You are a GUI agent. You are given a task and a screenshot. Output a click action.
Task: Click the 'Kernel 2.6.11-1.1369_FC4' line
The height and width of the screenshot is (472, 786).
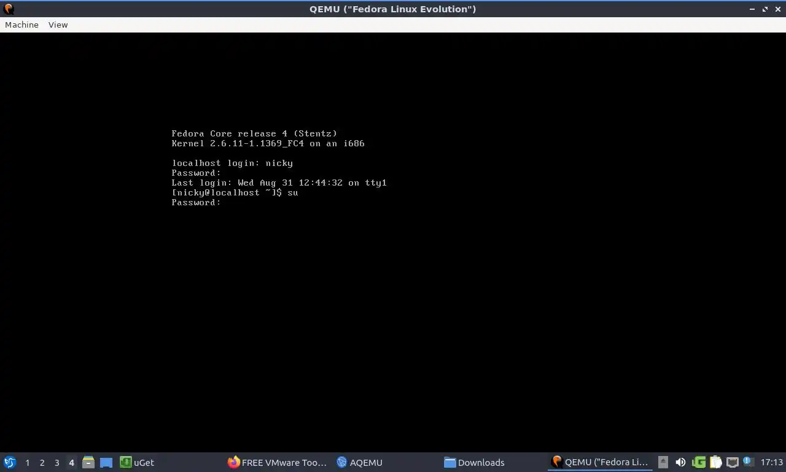pos(268,143)
